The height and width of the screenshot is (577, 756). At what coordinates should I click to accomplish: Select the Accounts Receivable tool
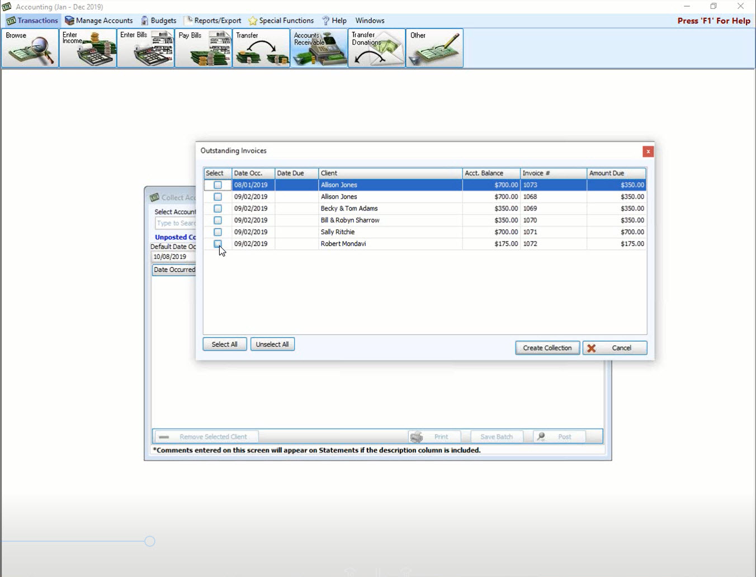pyautogui.click(x=318, y=48)
